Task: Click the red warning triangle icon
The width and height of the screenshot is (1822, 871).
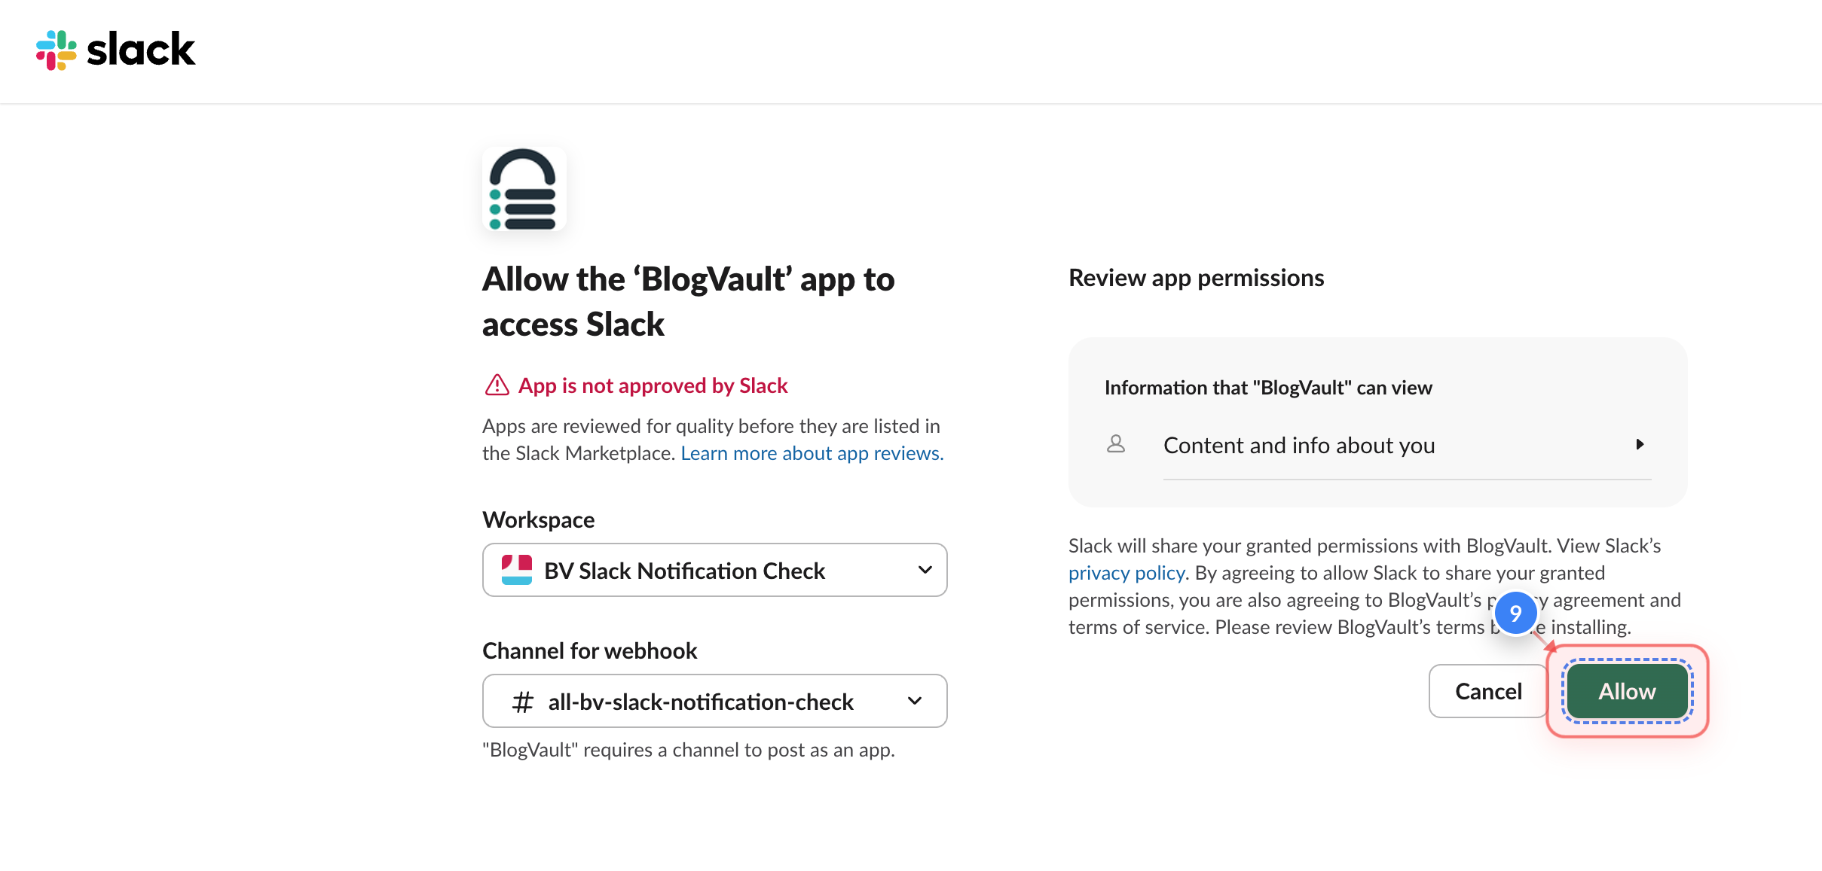Action: [496, 385]
